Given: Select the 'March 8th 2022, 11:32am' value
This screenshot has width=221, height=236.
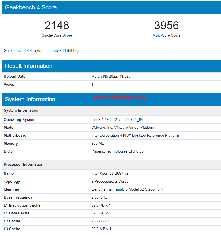Looking at the screenshot, I should [112, 77].
